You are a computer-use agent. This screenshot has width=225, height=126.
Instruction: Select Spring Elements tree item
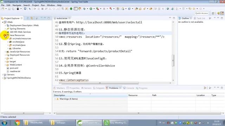click(18, 29)
